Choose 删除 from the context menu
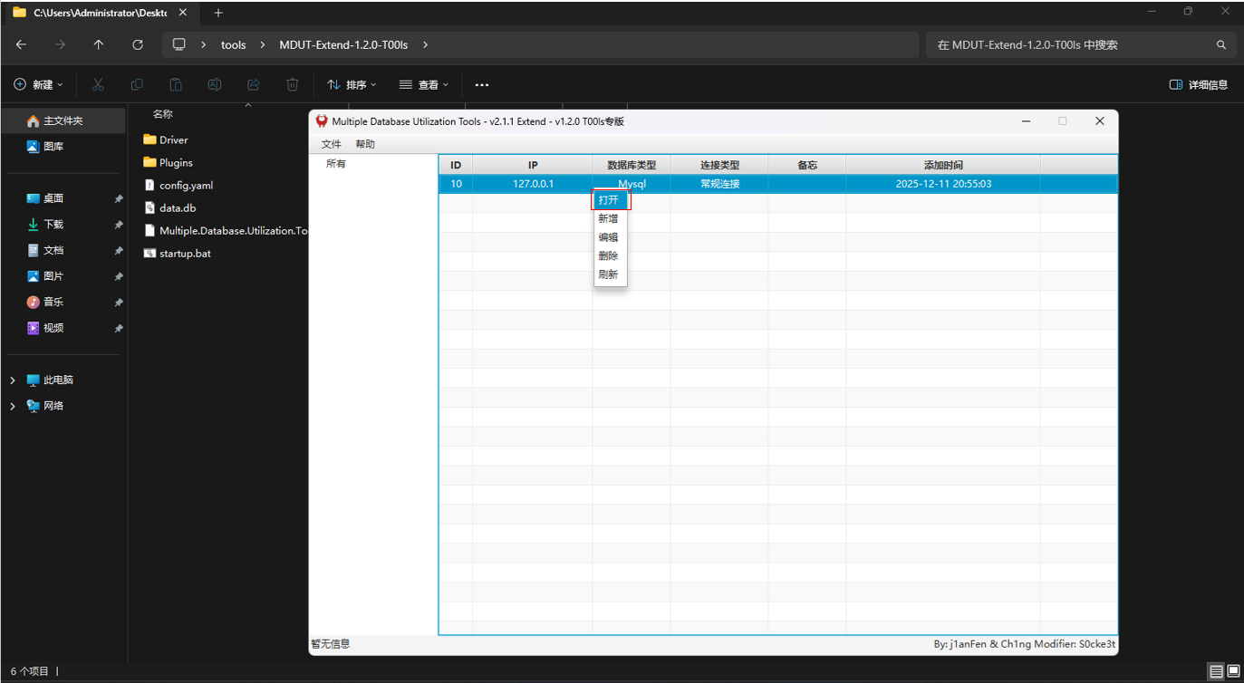This screenshot has width=1244, height=683. point(611,255)
